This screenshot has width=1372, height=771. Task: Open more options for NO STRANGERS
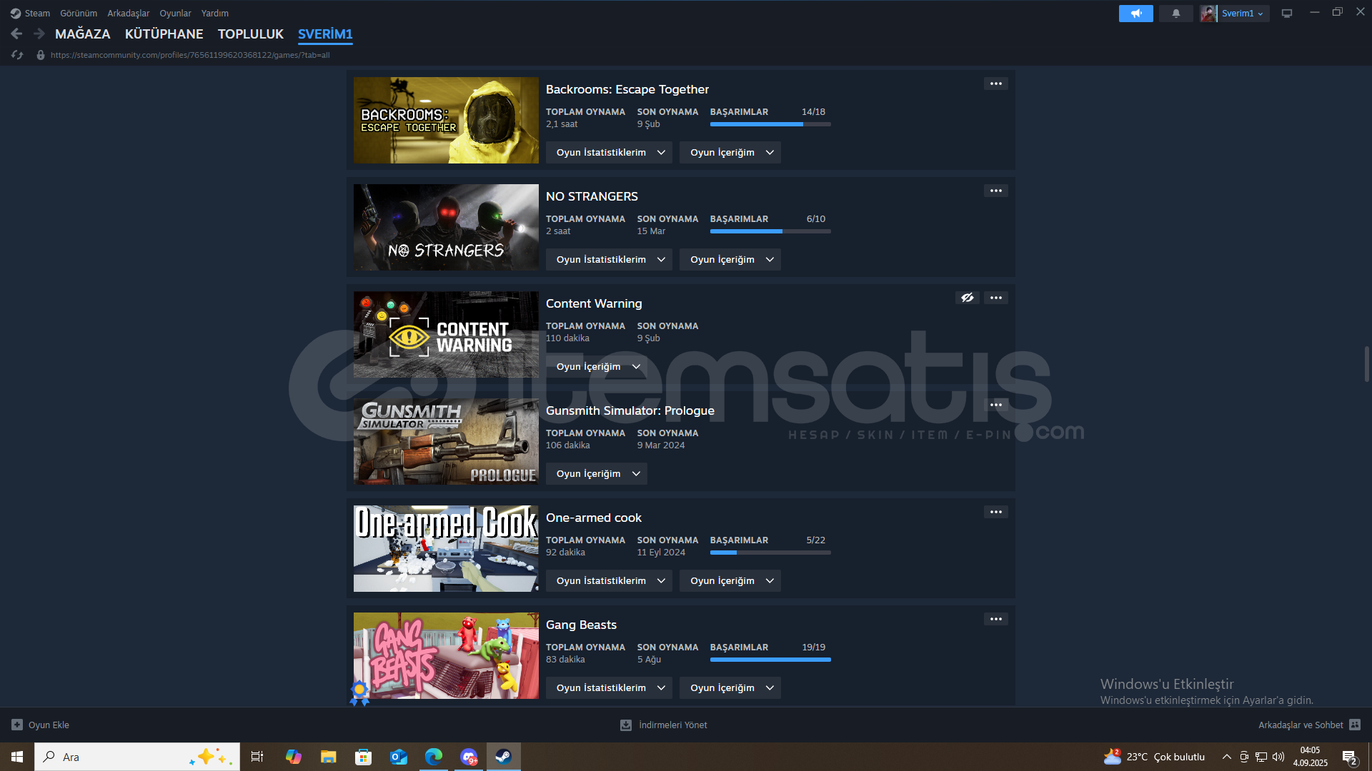[x=995, y=191]
